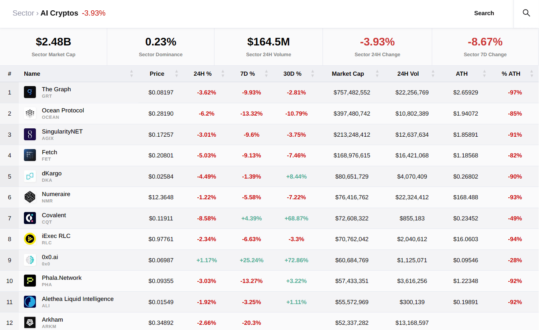The height and width of the screenshot is (330, 539).
Task: Open the Phala.Network coin page link
Action: tap(62, 277)
